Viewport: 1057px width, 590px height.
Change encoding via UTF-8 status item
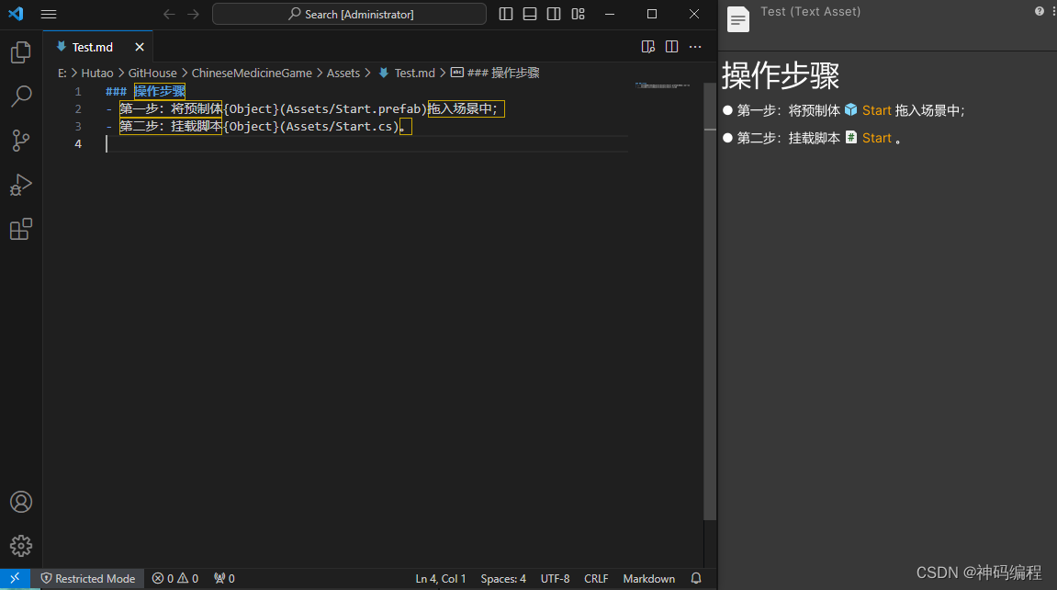coord(555,579)
